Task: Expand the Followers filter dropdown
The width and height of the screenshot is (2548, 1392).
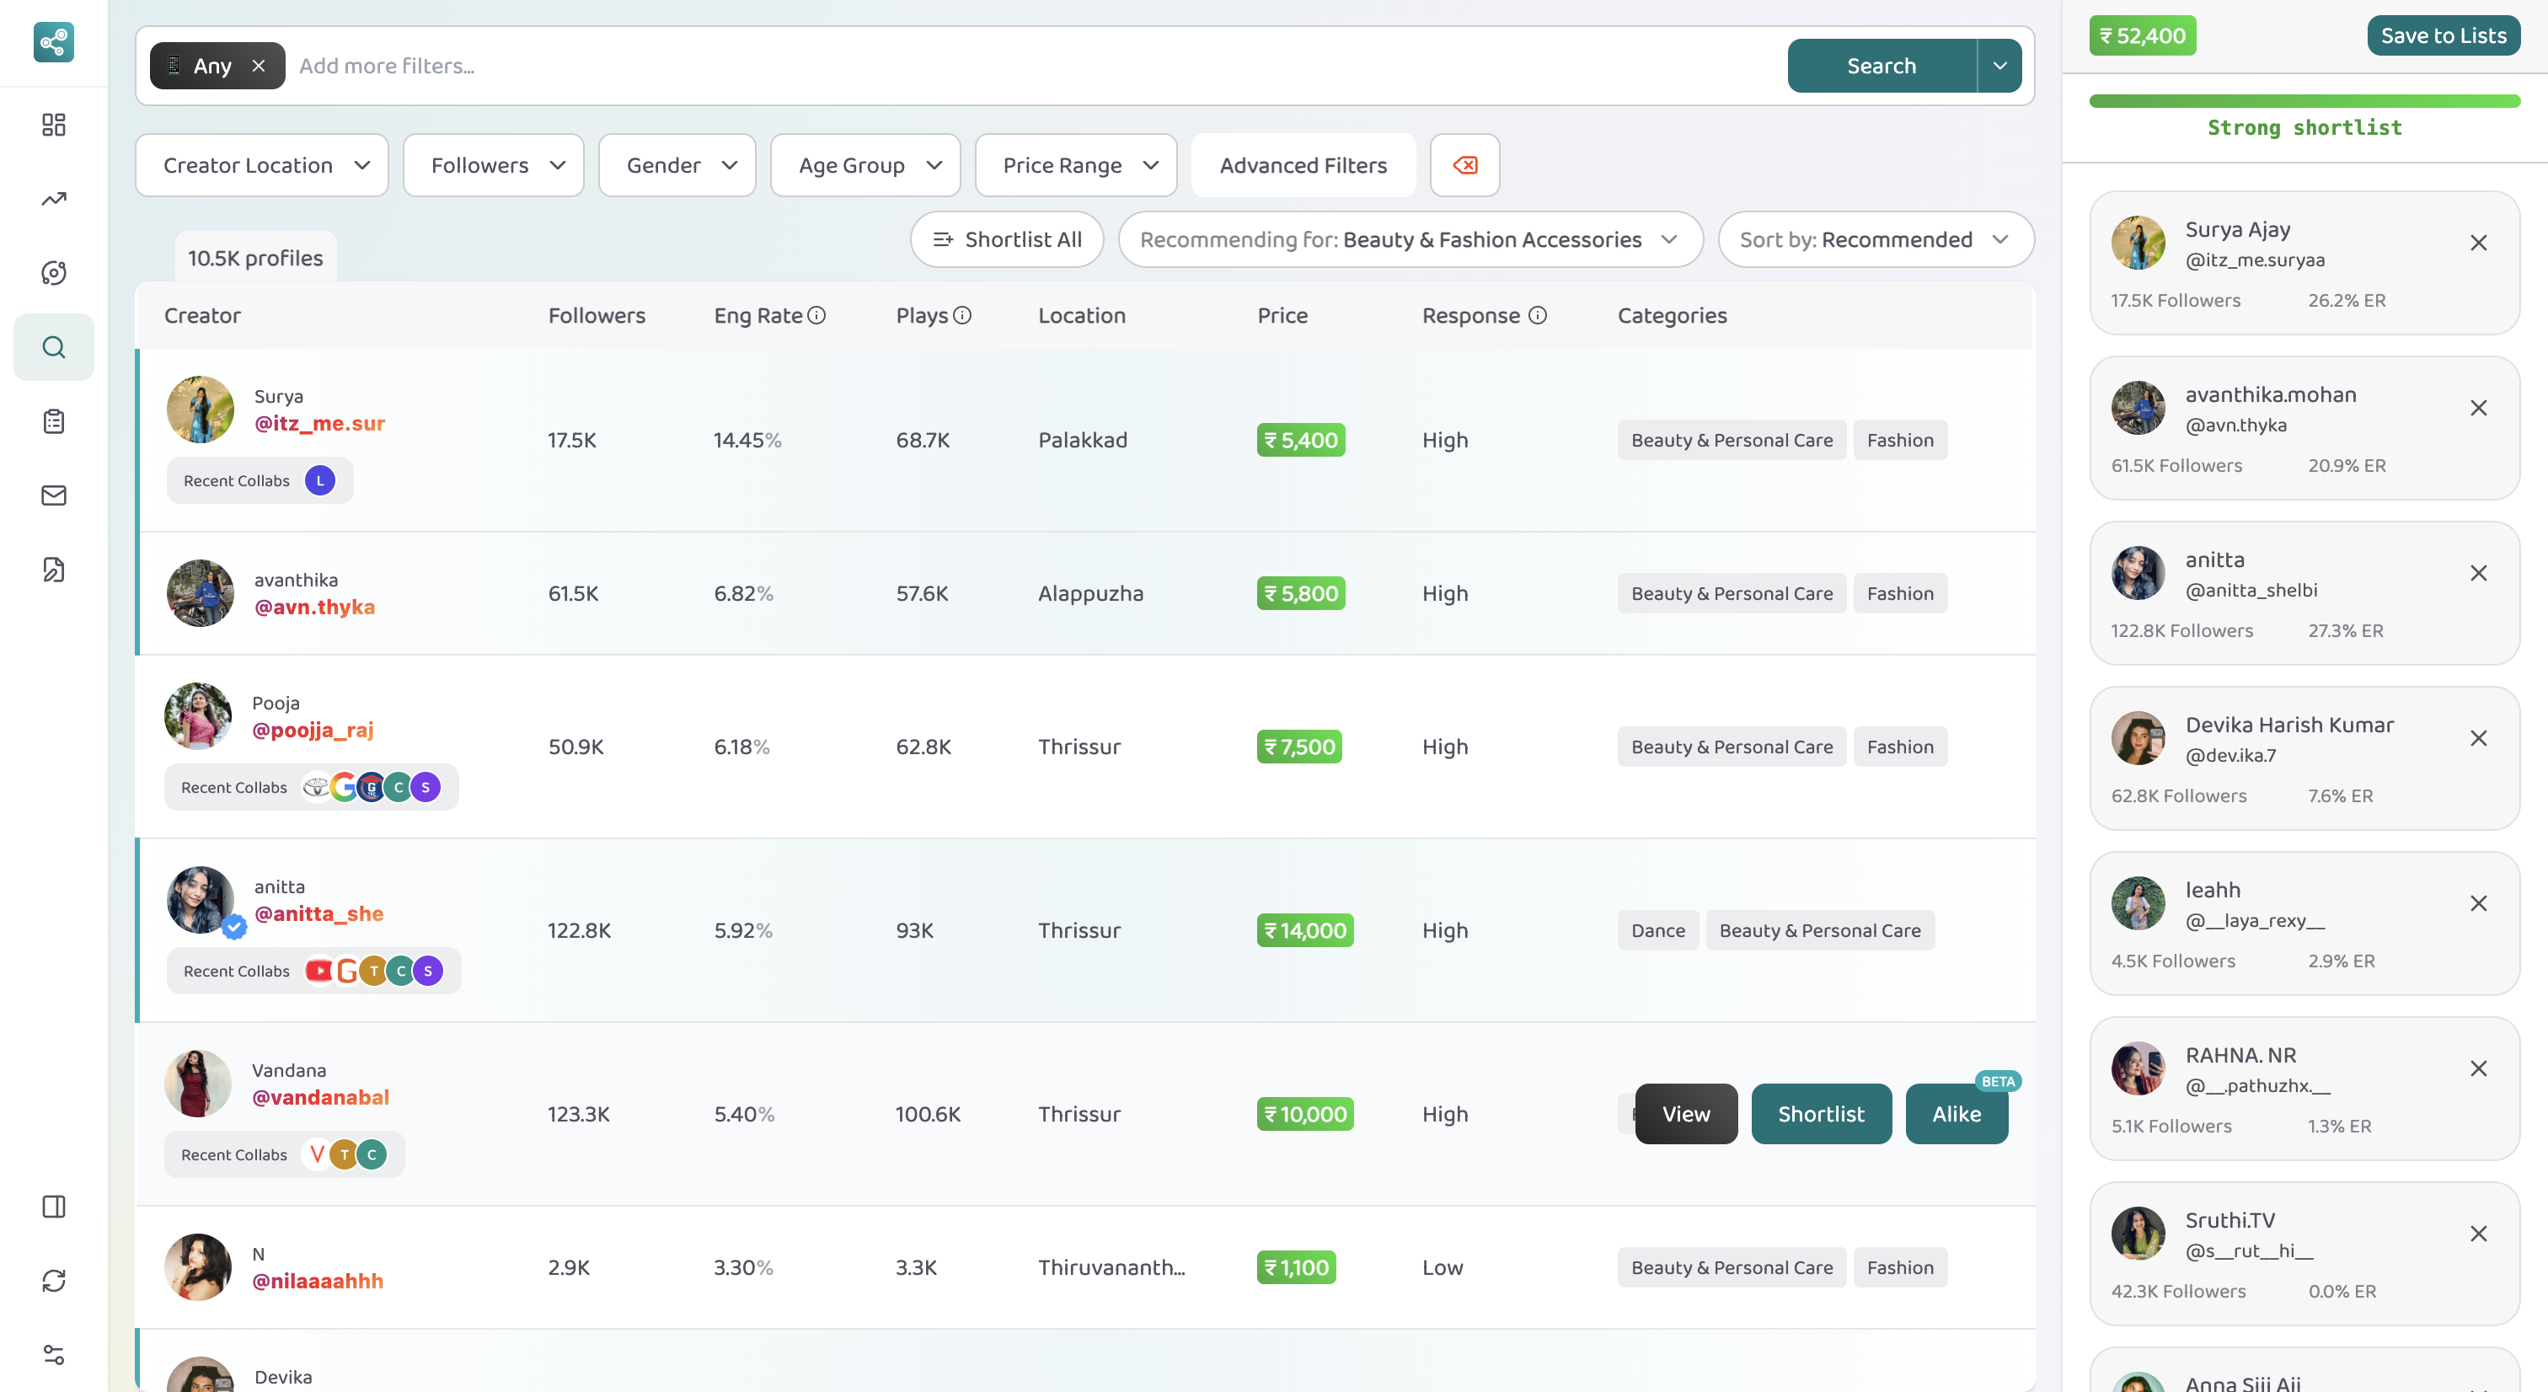Action: [494, 165]
